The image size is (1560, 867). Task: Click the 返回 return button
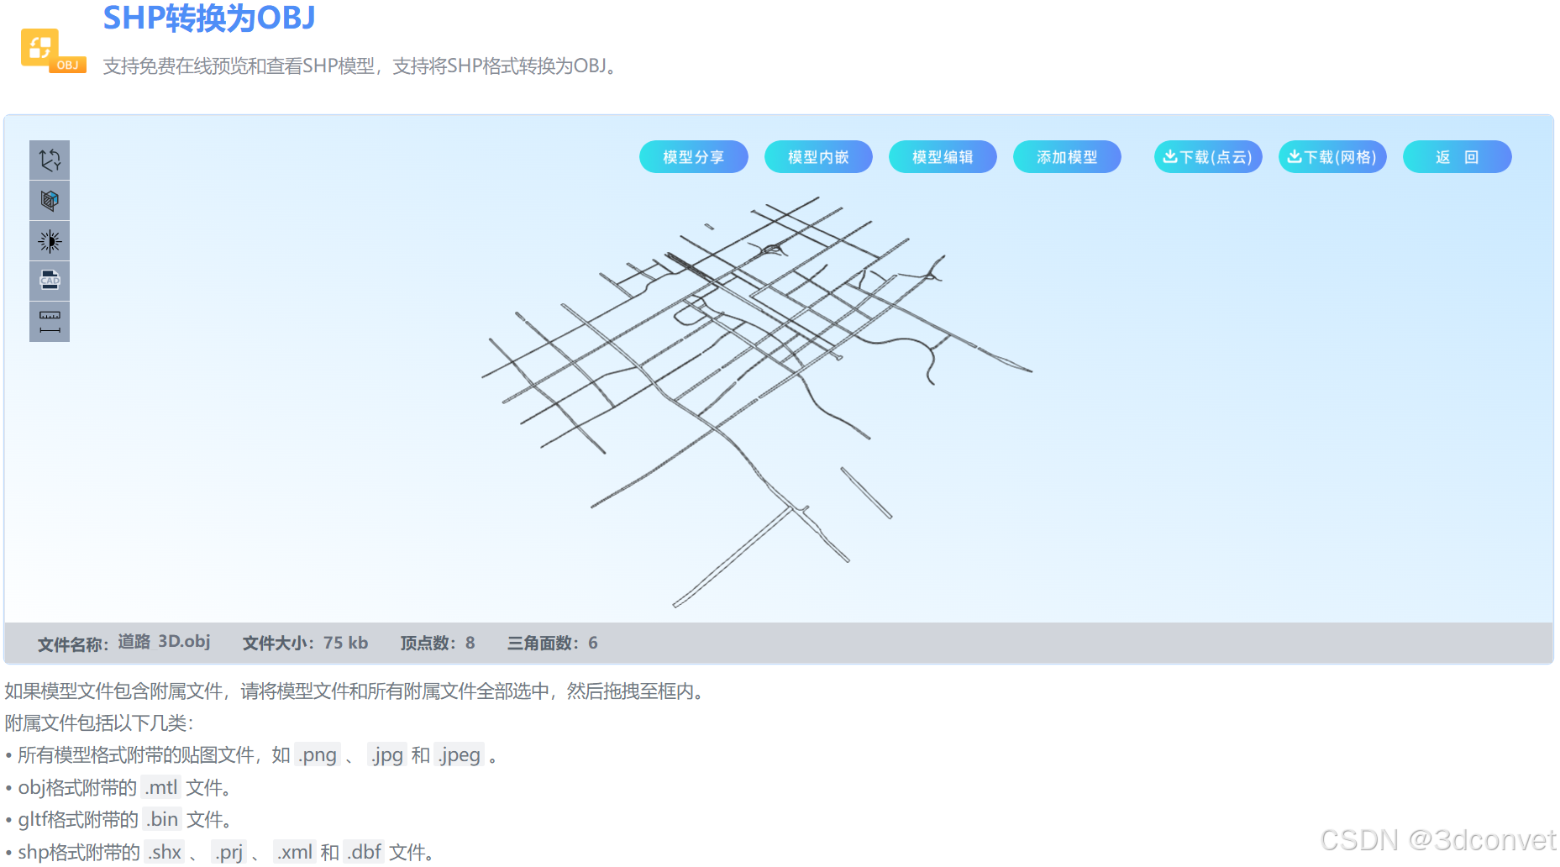(1457, 156)
